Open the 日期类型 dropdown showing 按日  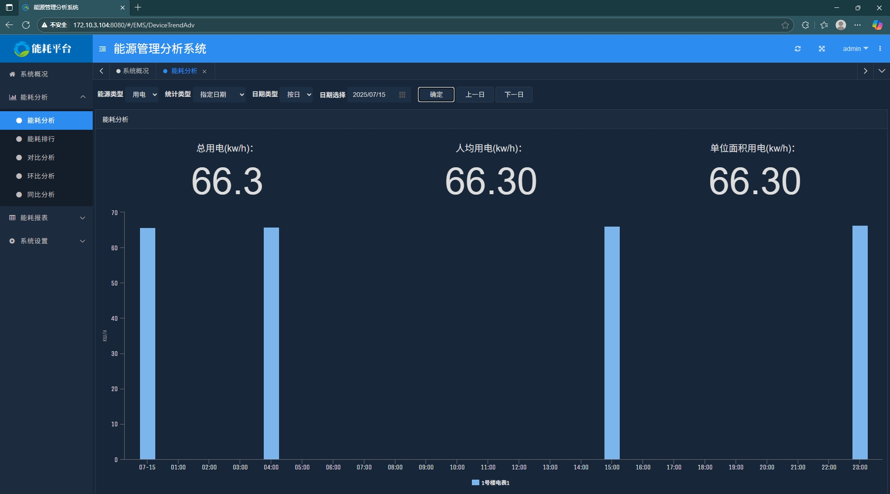pos(297,95)
